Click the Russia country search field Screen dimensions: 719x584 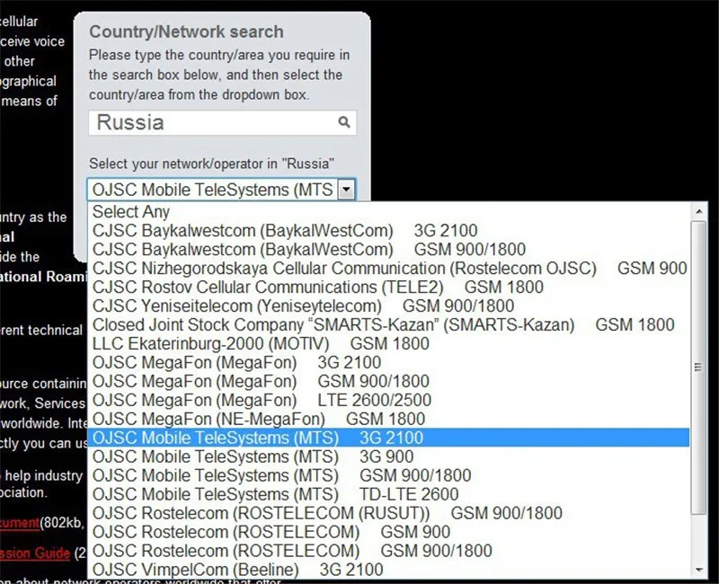pyautogui.click(x=222, y=122)
